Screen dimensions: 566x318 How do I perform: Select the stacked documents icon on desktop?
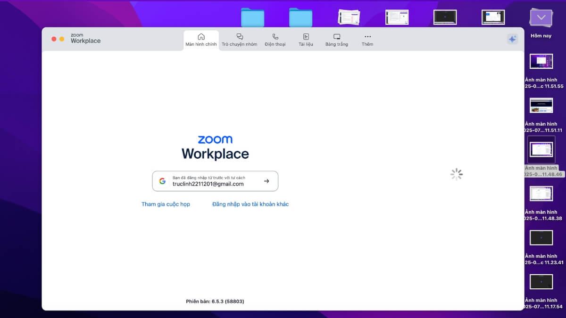(349, 17)
